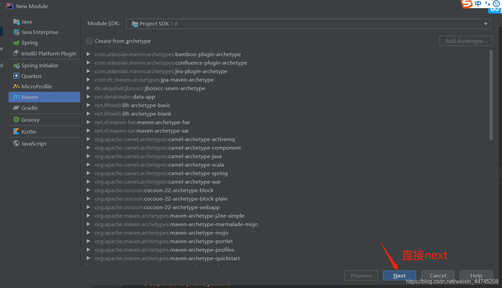Select camel-archetype-component row
Screen dimensions: 502x288
288,148
